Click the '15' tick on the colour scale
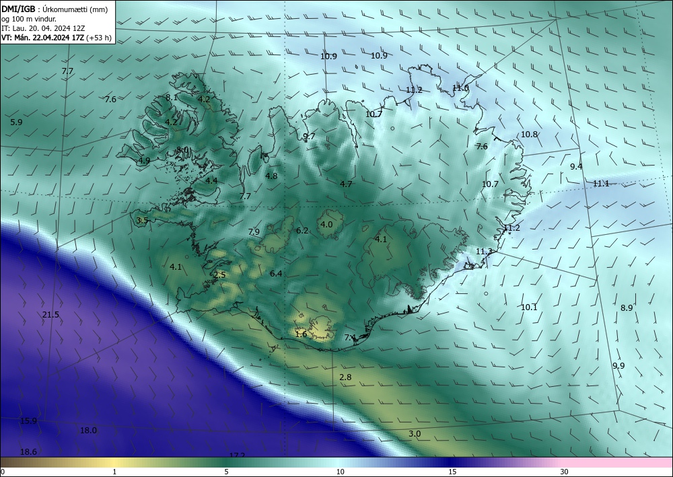The height and width of the screenshot is (477, 673). (452, 472)
